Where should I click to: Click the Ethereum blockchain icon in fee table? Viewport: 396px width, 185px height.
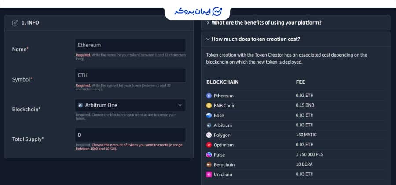(209, 96)
